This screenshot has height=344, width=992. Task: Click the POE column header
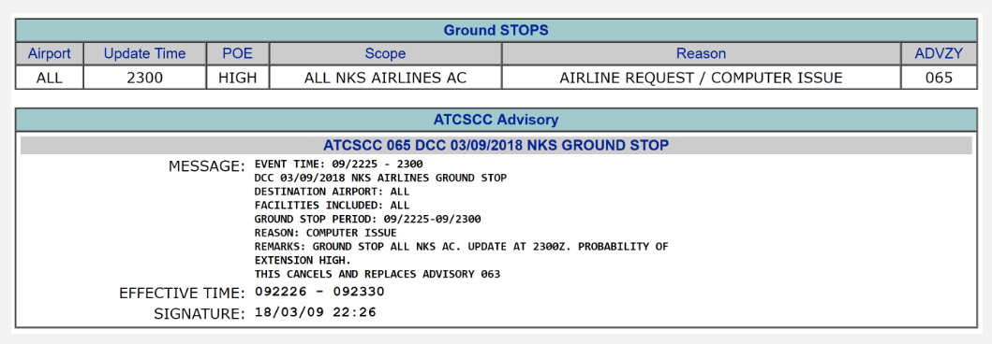point(237,53)
